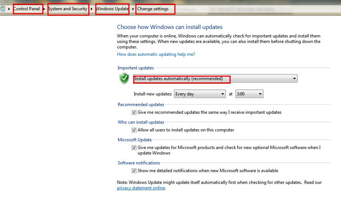Toggle updates for Microsoft products checkbox
Screen dimensions: 341x218
(134, 148)
